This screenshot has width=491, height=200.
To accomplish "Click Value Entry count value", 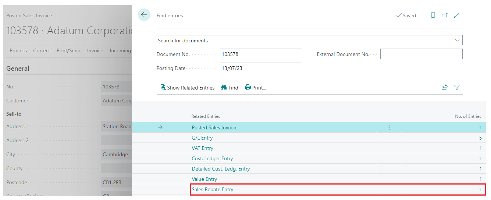I will click(480, 179).
